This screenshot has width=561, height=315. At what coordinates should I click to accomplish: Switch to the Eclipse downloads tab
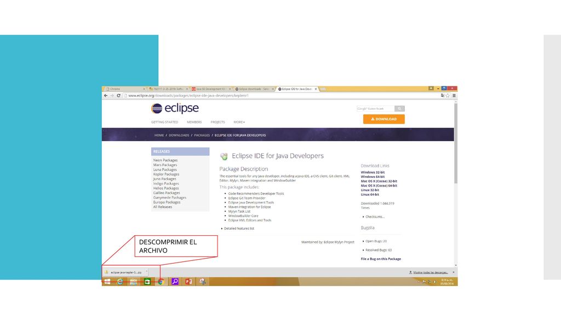253,89
